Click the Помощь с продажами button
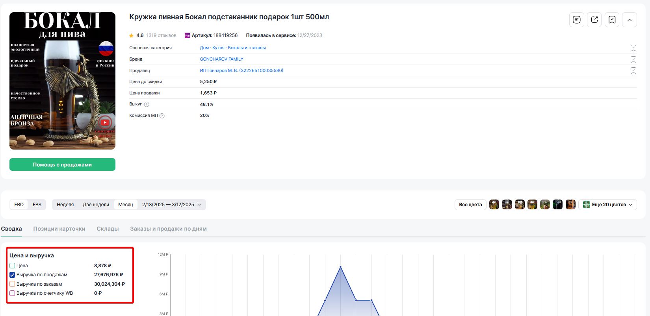The height and width of the screenshot is (316, 650). click(62, 164)
